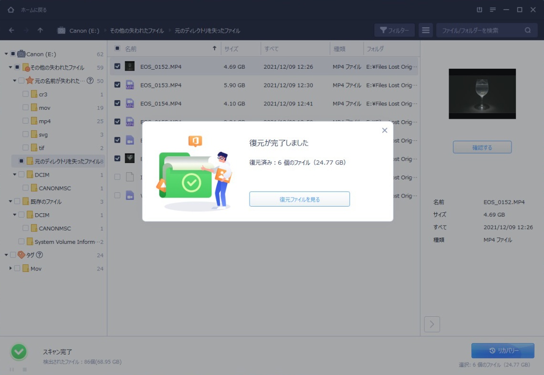
Task: Toggle the Canon (E:) tree checkbox
Action: pos(13,54)
